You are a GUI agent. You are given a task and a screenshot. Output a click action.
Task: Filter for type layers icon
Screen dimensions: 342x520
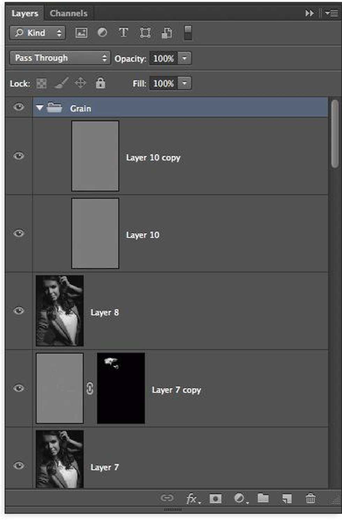[x=123, y=33]
